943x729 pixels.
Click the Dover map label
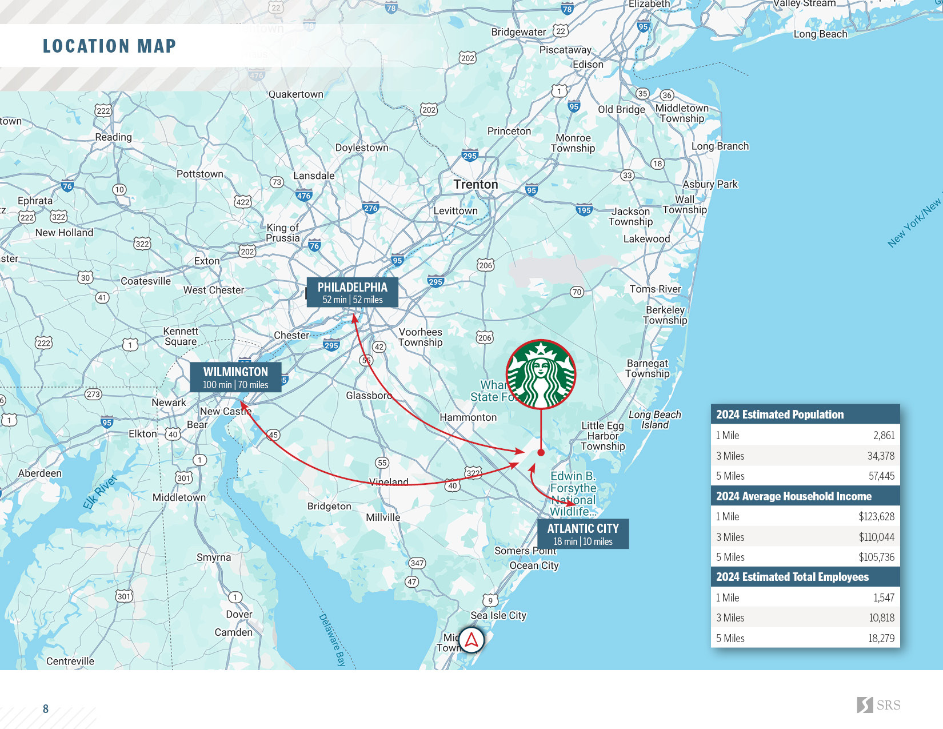[239, 614]
